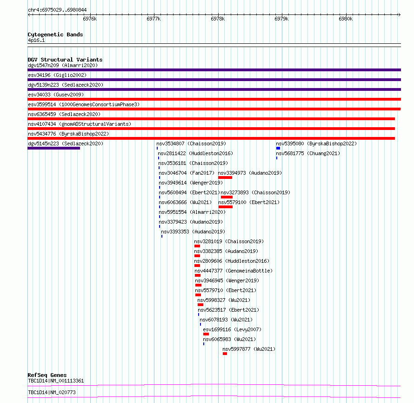Select TBC1D14|NM_020773 gene label

click(52, 392)
